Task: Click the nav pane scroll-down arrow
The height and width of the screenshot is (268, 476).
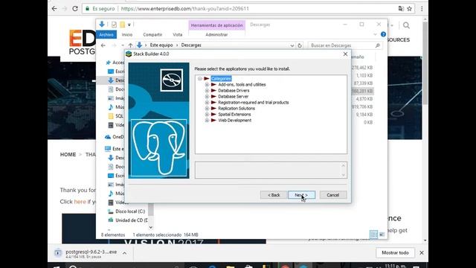Action: (151, 227)
